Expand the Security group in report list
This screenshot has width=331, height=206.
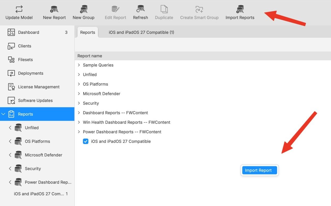[79, 103]
